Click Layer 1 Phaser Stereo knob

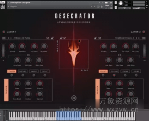[40, 84]
